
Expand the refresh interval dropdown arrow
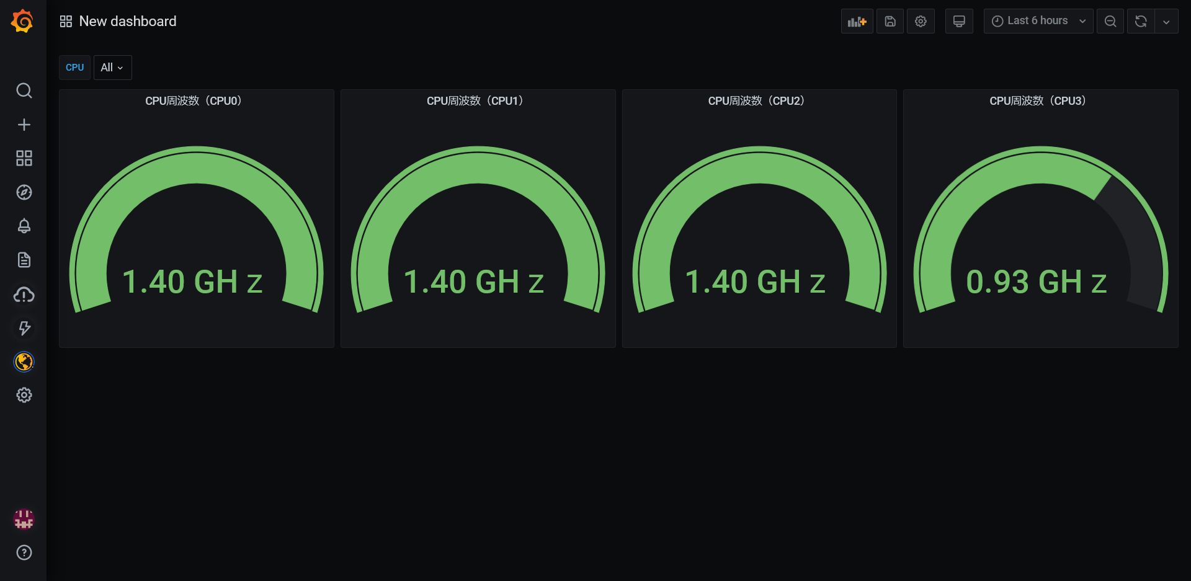pyautogui.click(x=1166, y=21)
